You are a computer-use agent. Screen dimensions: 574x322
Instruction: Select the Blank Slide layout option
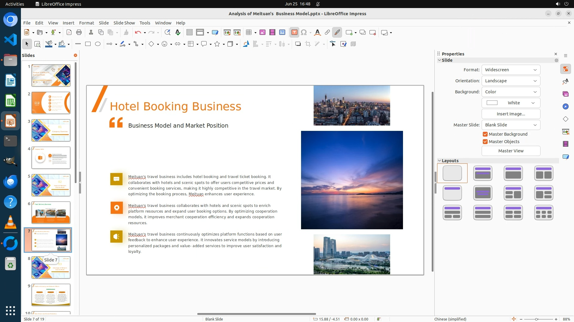coord(452,173)
